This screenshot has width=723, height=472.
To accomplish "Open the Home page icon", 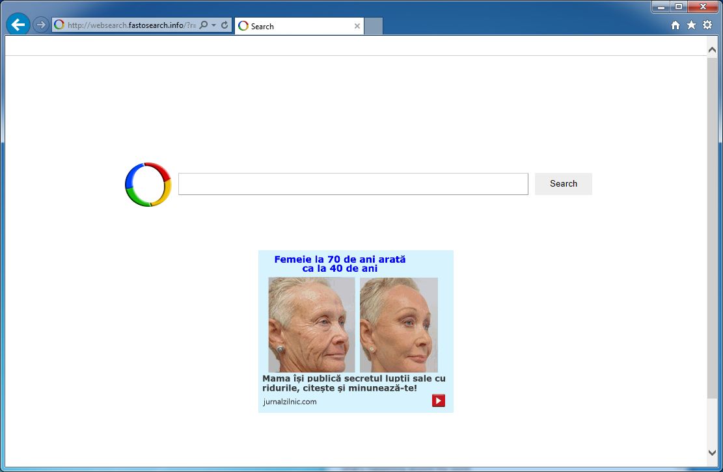I will 675,25.
